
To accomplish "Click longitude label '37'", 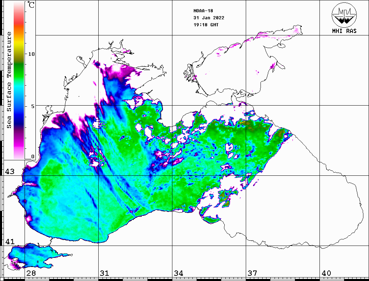I will click(252, 273).
